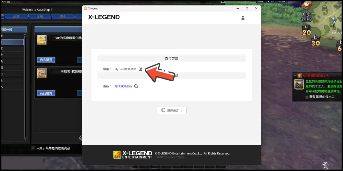Click the PM time display near minimap
343x171 pixels.
(337, 33)
